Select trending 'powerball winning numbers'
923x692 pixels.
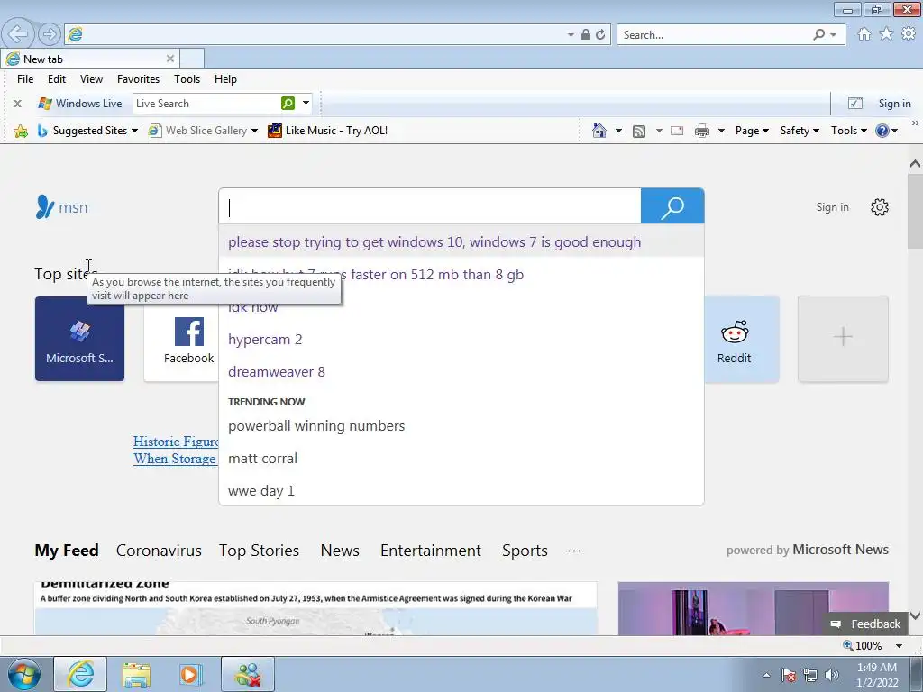(461, 426)
